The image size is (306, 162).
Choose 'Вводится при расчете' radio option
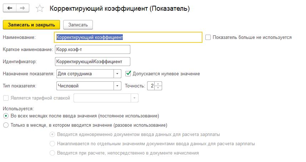(52, 153)
